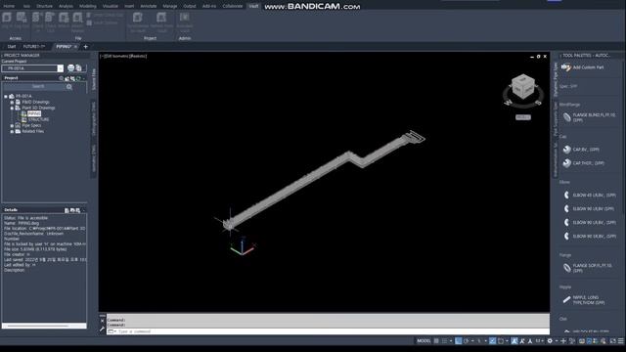This screenshot has width=626, height=352.
Task: Click the MODEL status bar button
Action: click(x=424, y=341)
